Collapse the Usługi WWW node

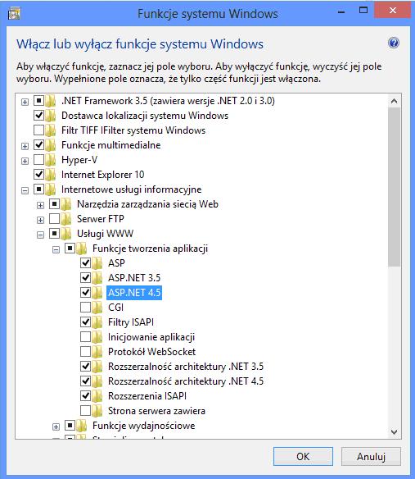(x=40, y=235)
